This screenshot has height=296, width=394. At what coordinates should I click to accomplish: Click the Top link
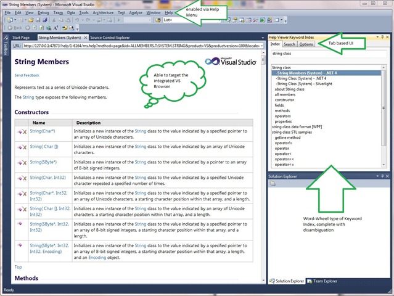coord(18,267)
